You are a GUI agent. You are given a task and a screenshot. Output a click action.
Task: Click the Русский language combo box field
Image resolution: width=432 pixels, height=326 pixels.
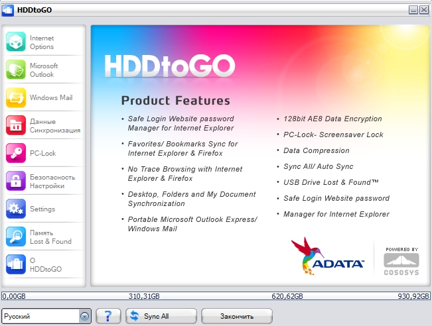coord(40,316)
